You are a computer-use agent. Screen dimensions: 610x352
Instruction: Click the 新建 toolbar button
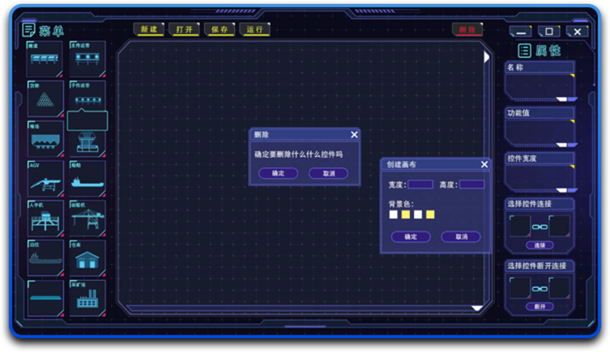click(149, 29)
